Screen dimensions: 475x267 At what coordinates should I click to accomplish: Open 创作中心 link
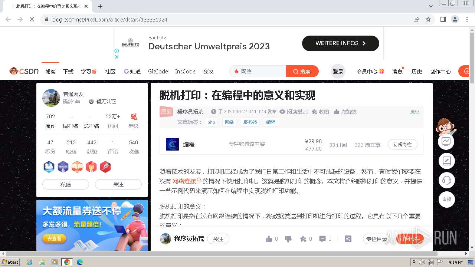(x=440, y=72)
